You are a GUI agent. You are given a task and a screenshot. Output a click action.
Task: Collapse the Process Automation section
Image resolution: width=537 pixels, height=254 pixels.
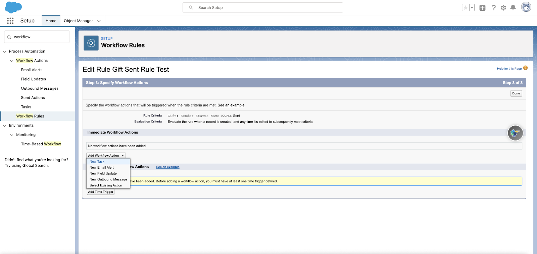4,52
